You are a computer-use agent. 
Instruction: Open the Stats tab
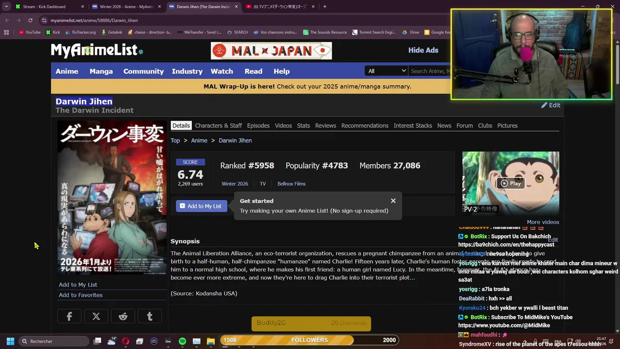(303, 126)
